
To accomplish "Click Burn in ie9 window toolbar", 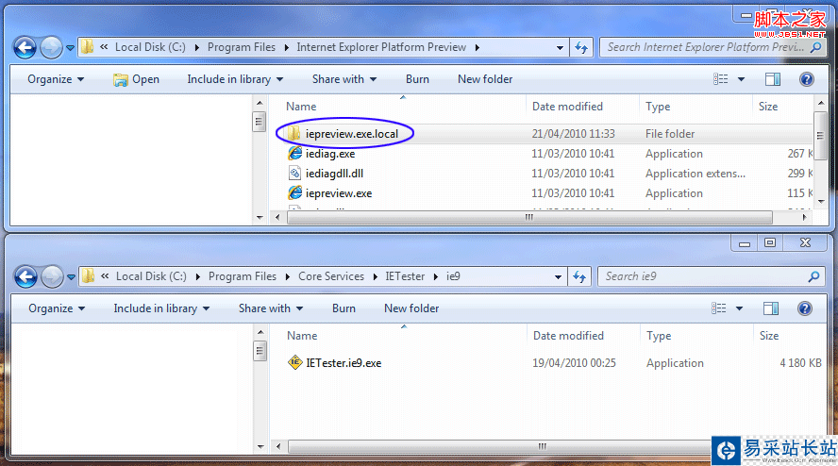I will (344, 308).
